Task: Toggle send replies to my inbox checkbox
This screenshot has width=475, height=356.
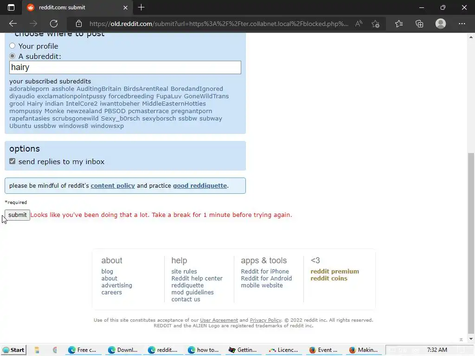Action: click(12, 161)
